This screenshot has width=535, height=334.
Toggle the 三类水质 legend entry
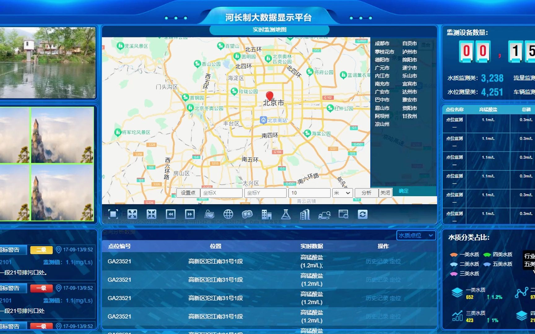[469, 274]
